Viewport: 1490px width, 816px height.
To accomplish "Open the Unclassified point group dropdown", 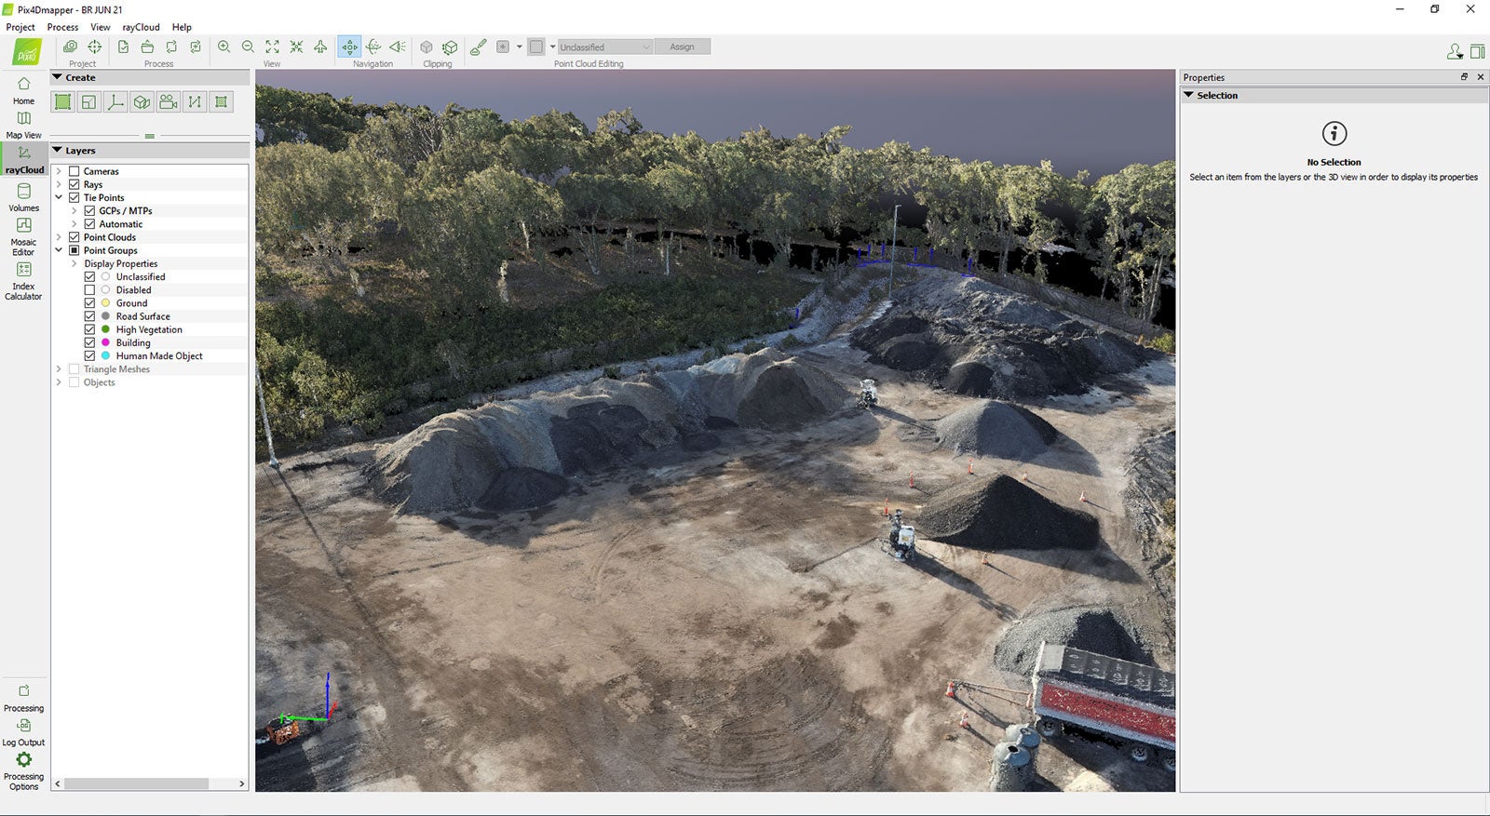I will [605, 47].
